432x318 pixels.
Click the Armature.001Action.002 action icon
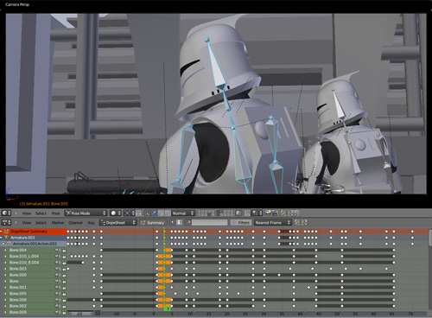[9, 244]
